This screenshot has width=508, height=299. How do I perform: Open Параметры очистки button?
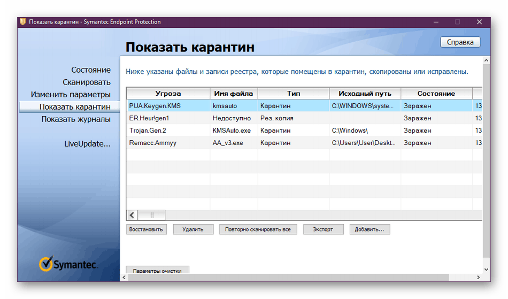tap(157, 270)
